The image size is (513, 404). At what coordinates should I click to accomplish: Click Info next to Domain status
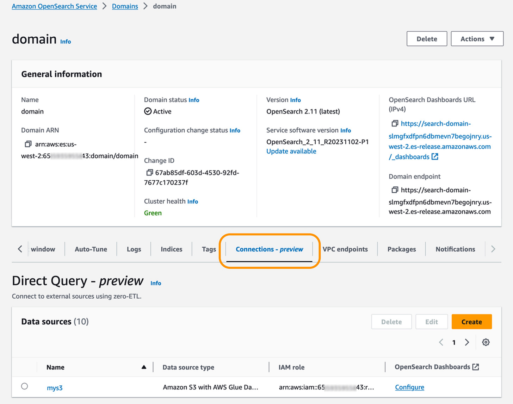tap(194, 100)
